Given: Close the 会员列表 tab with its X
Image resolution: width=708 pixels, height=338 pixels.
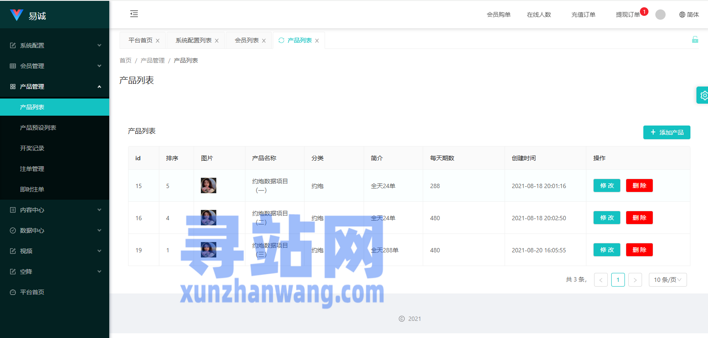Looking at the screenshot, I should click(x=264, y=41).
